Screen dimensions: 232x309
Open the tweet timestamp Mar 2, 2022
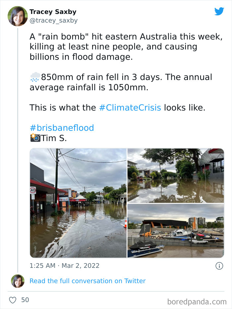(65, 266)
